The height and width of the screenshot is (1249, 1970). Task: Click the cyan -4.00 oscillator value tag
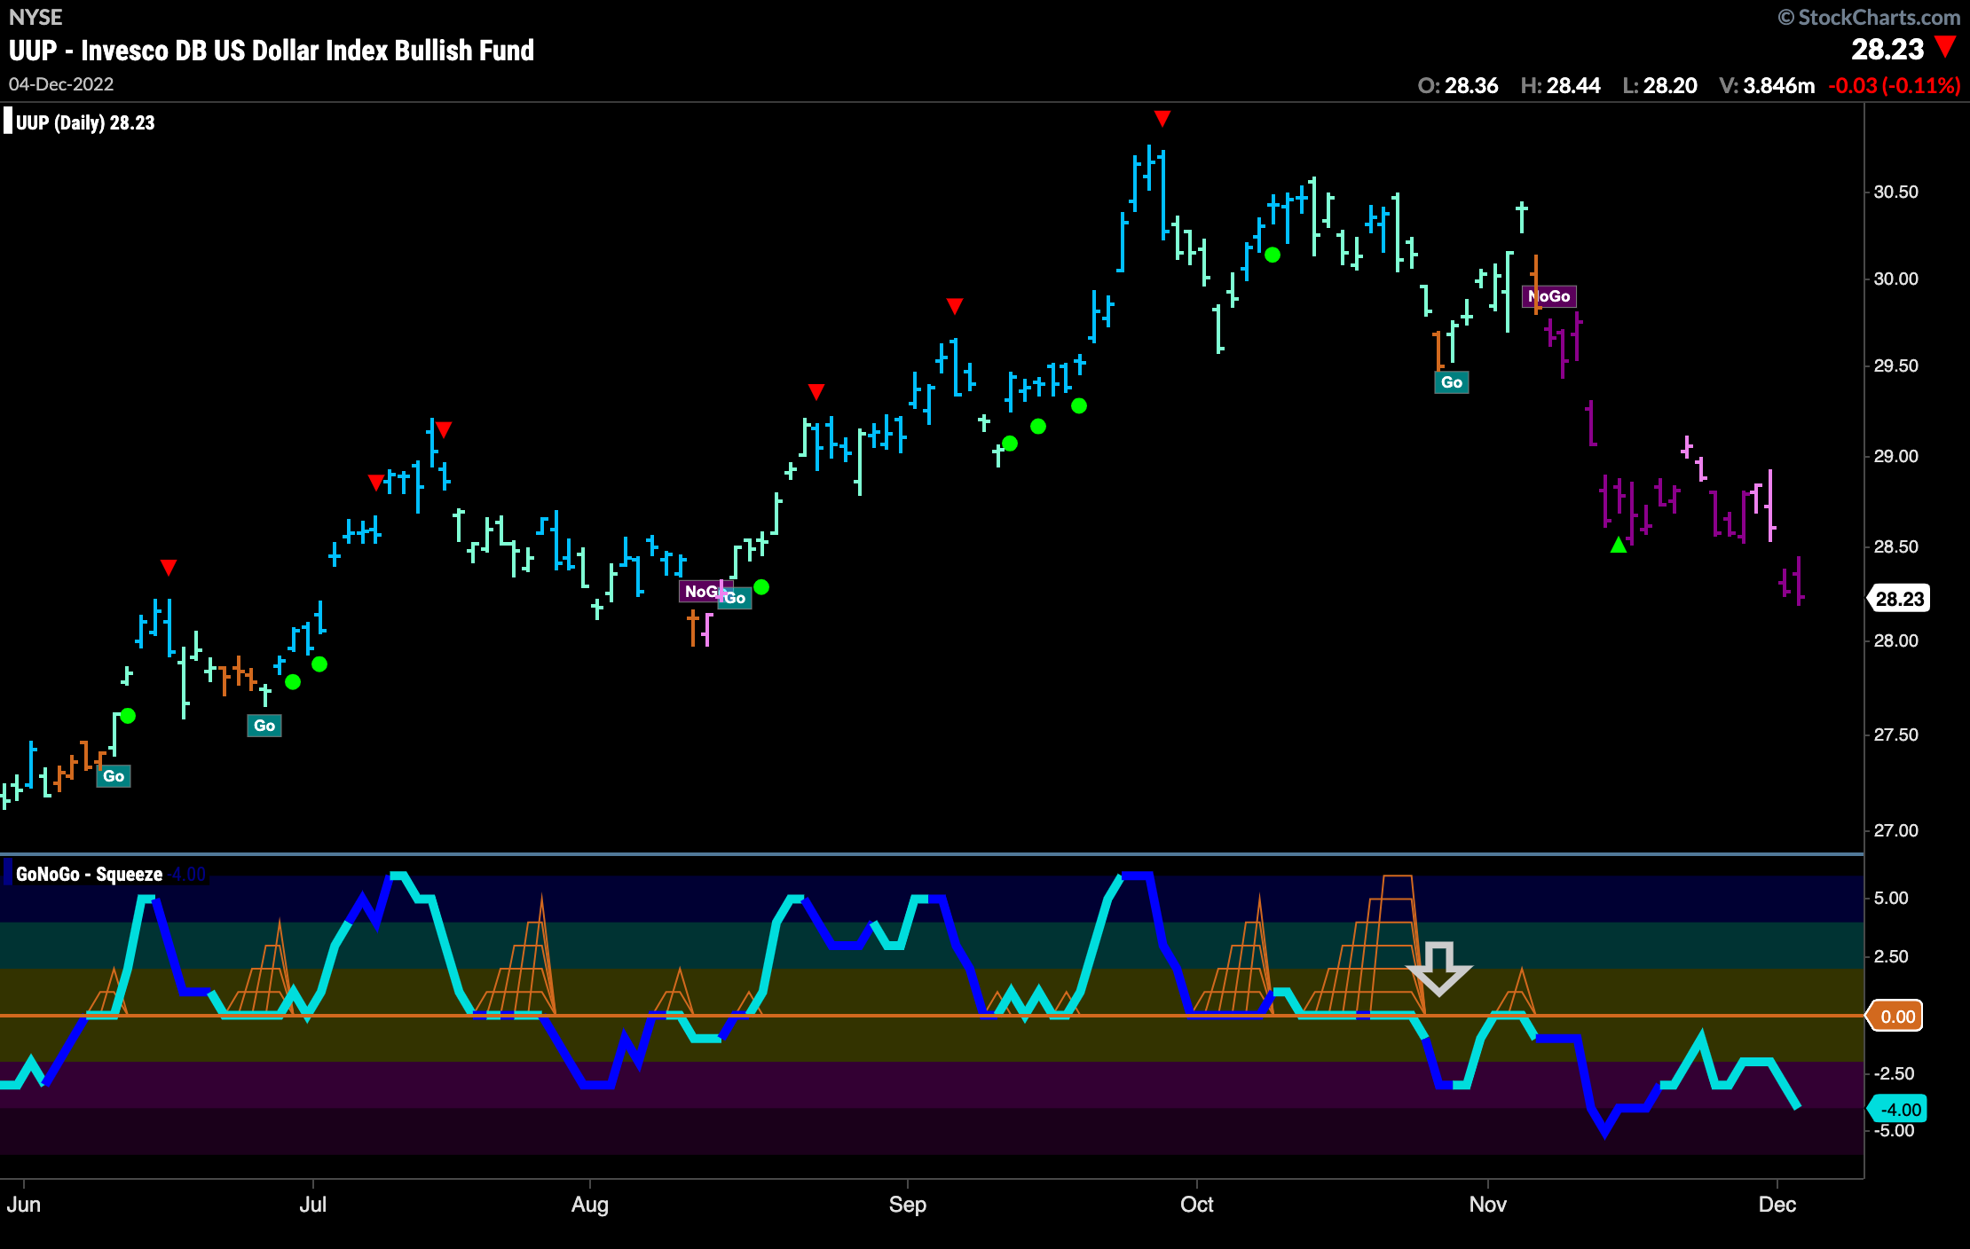coord(1897,1109)
